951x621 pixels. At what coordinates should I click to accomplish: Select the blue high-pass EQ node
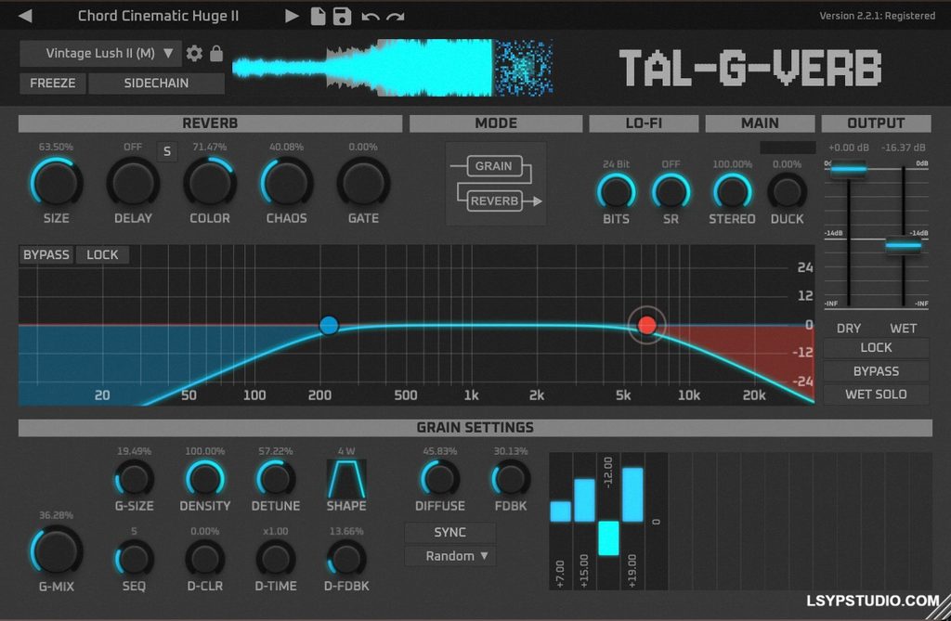(x=329, y=325)
